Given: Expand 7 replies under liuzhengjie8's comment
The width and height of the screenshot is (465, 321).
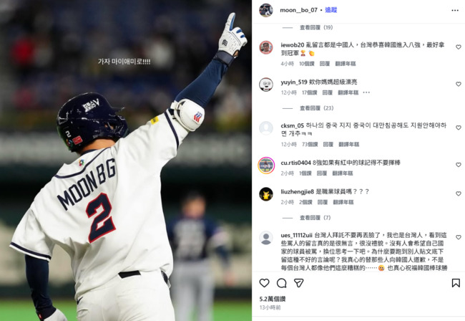Looking at the screenshot, I should point(315,218).
